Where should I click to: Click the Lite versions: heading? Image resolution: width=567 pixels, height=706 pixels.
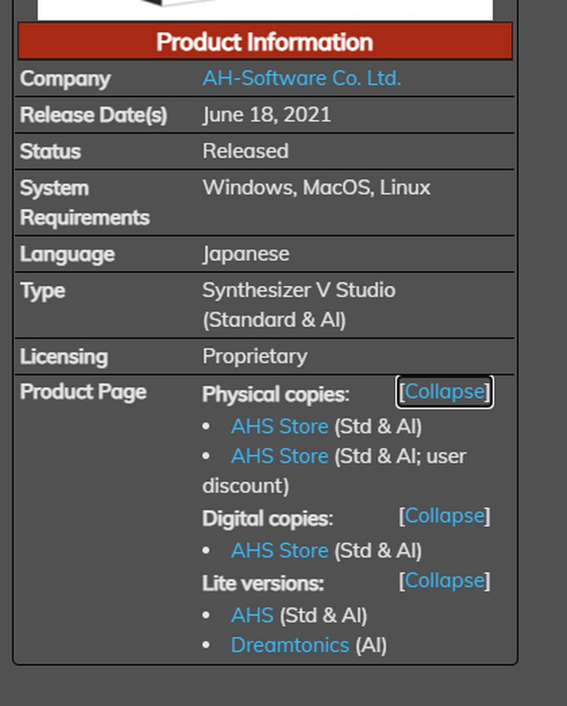[264, 584]
